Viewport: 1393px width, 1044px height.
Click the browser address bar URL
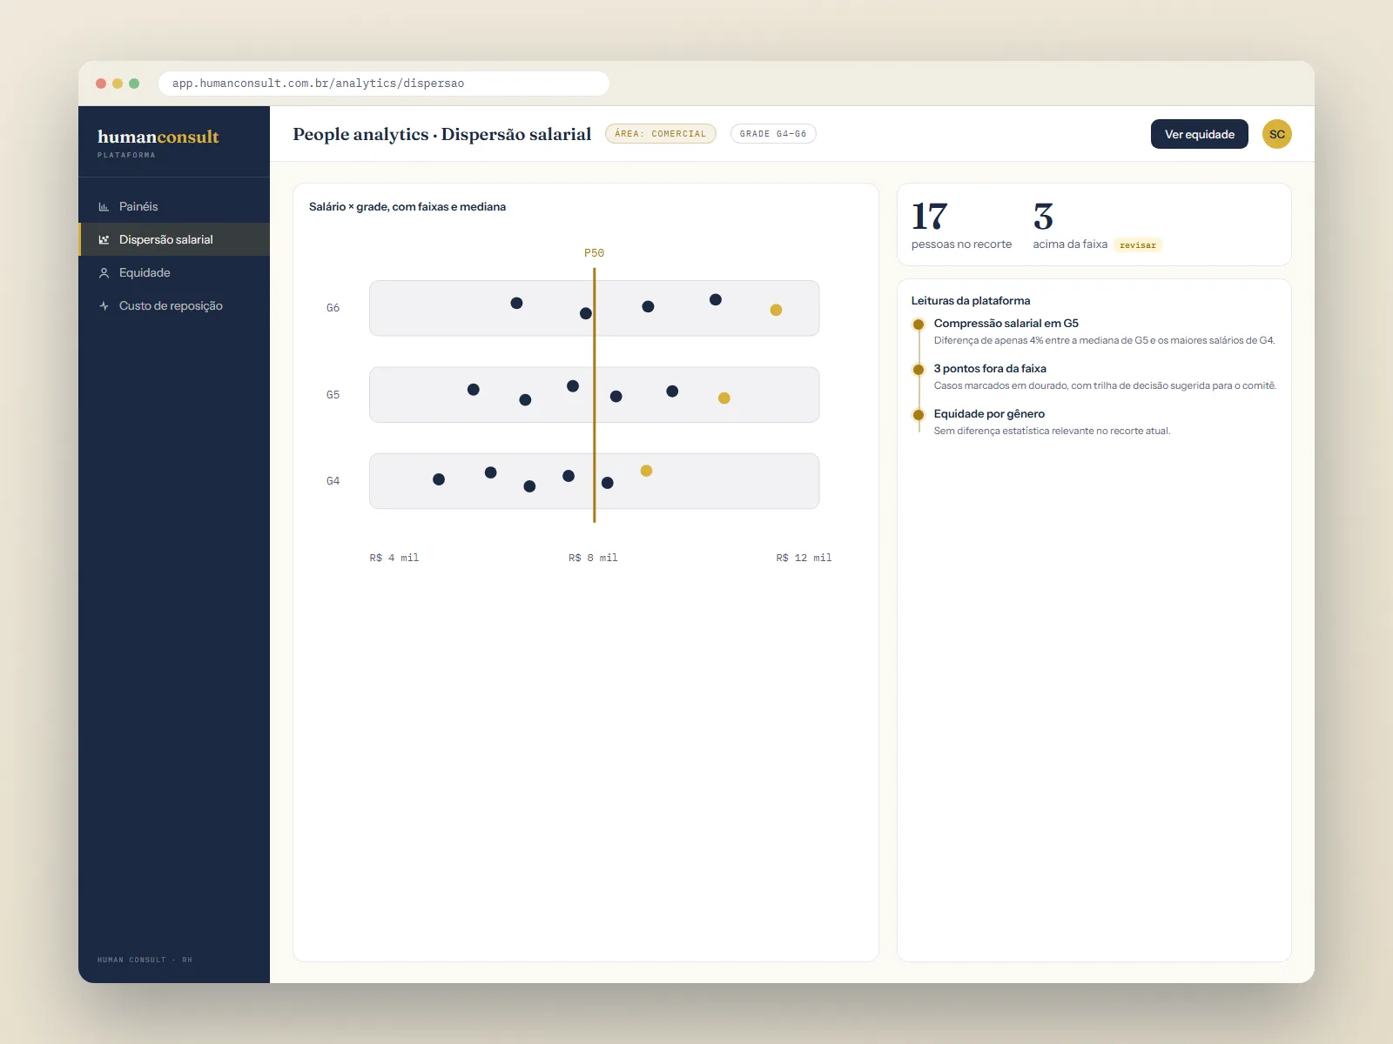point(384,84)
